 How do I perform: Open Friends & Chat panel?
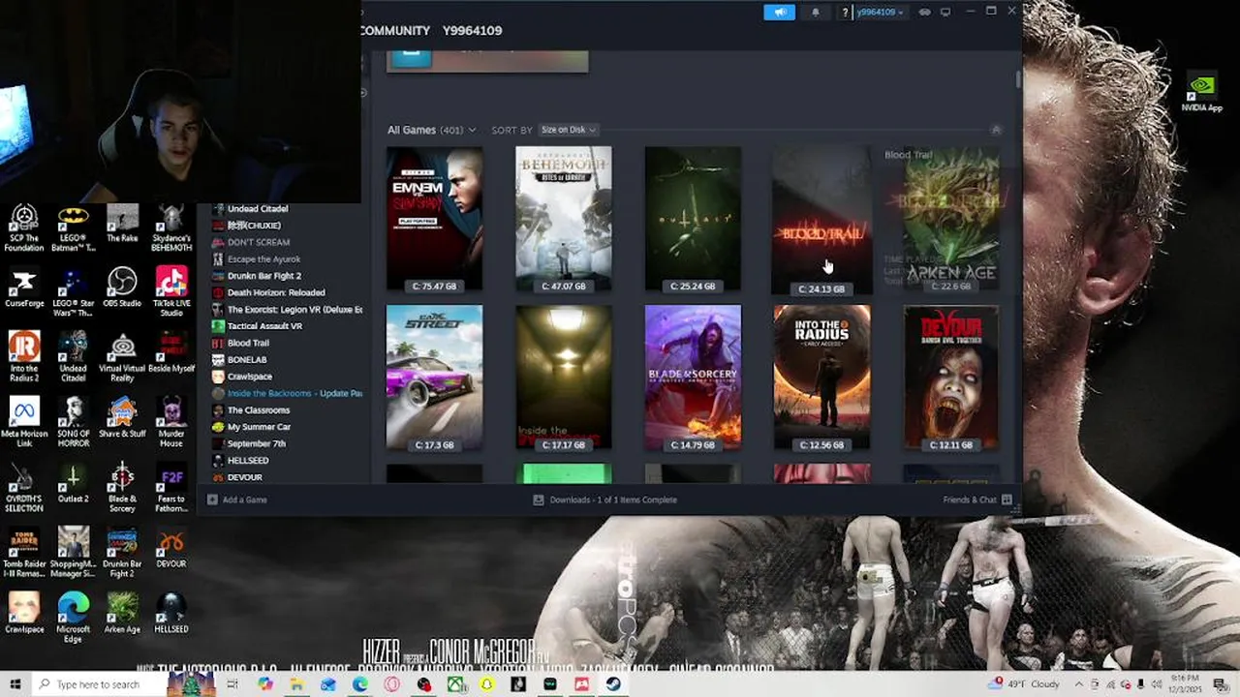coord(977,500)
